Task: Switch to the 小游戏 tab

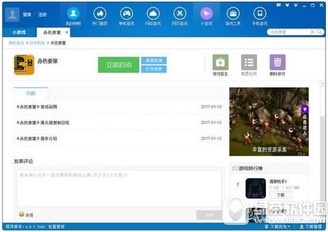Action: pyautogui.click(x=19, y=32)
